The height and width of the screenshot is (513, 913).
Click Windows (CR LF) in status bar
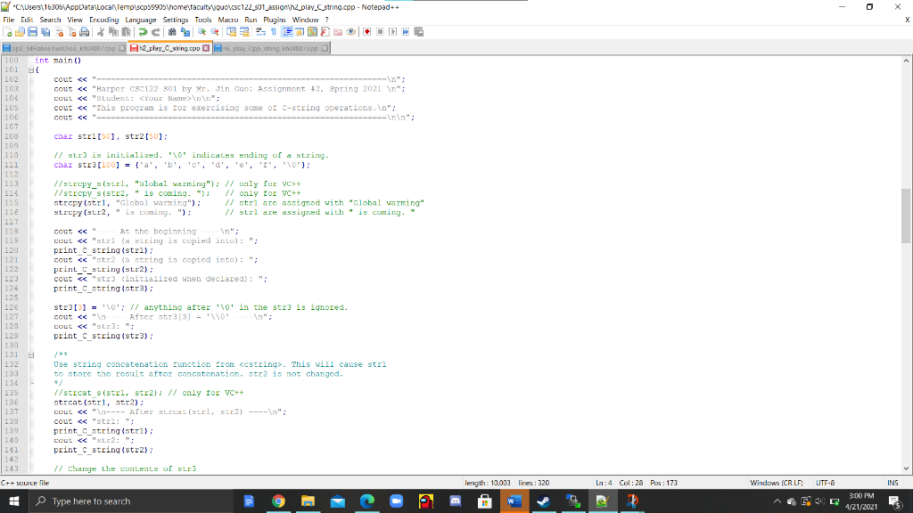tap(777, 483)
